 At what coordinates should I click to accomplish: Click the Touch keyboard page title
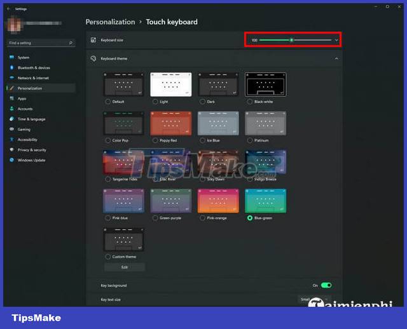[172, 22]
